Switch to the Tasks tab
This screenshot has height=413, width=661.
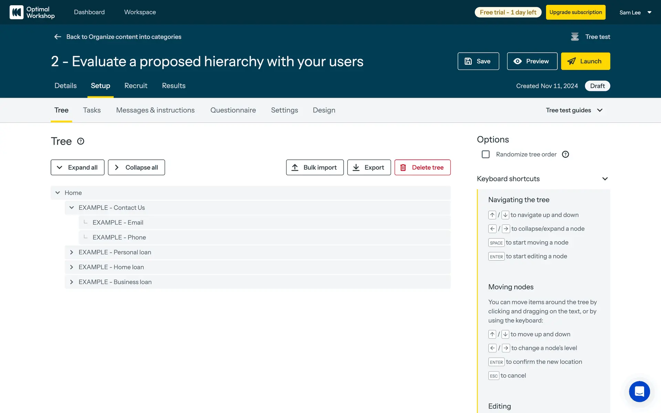click(x=92, y=110)
